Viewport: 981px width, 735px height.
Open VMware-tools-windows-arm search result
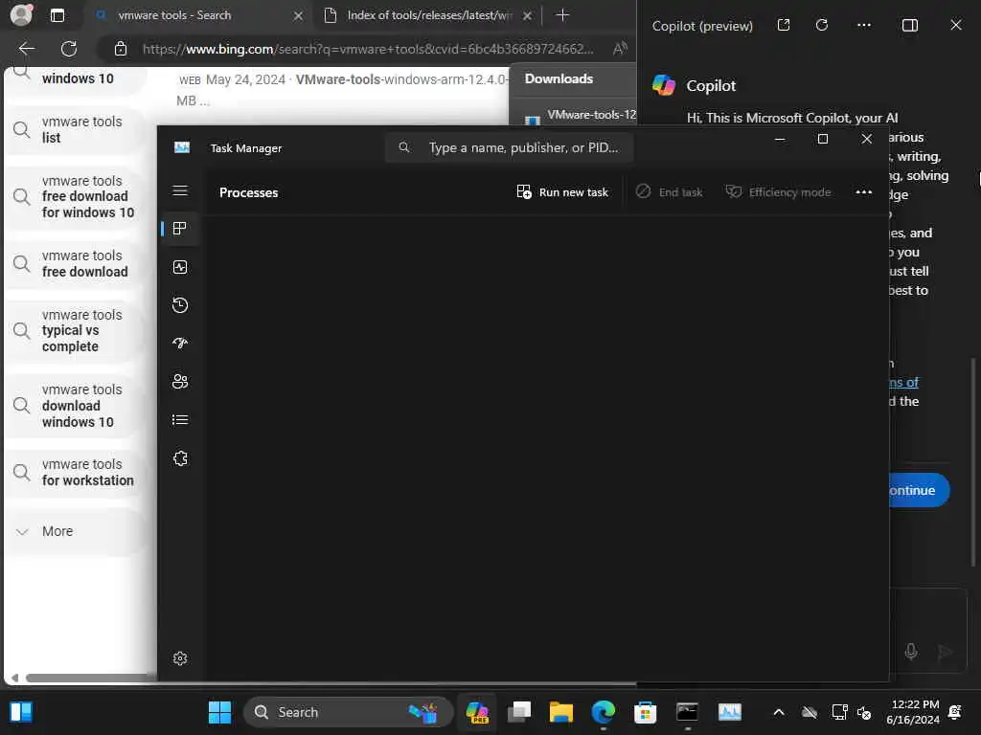pos(400,79)
